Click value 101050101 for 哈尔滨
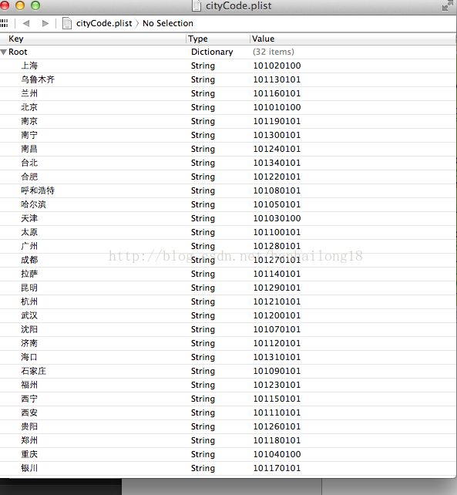457x495 pixels. [277, 204]
